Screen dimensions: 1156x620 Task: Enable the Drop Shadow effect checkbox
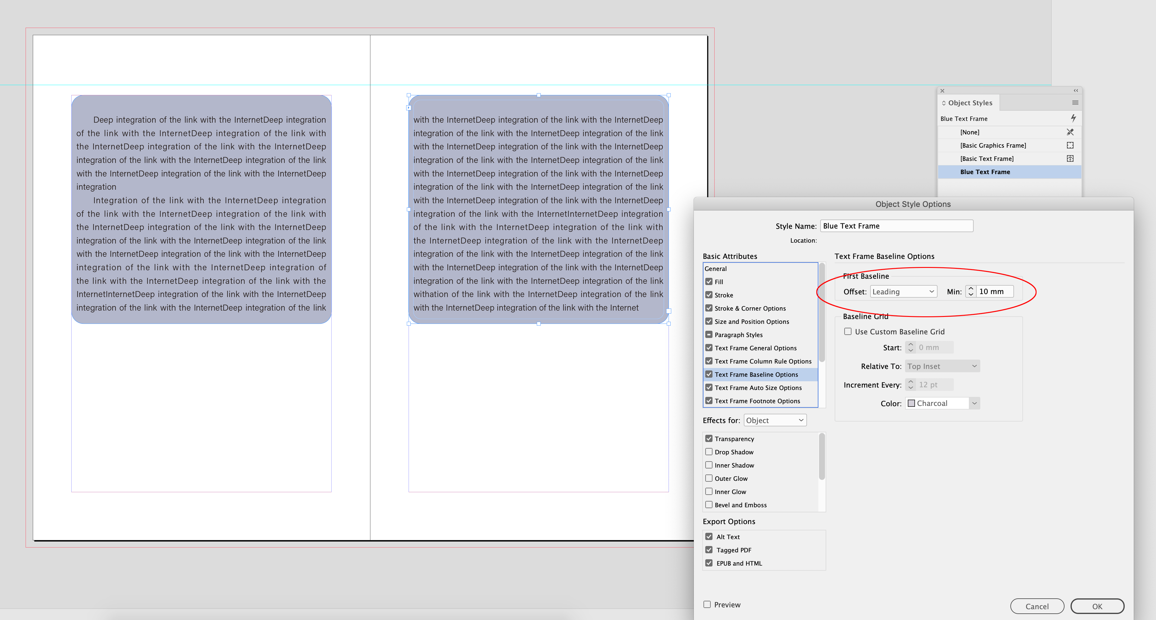click(x=709, y=452)
